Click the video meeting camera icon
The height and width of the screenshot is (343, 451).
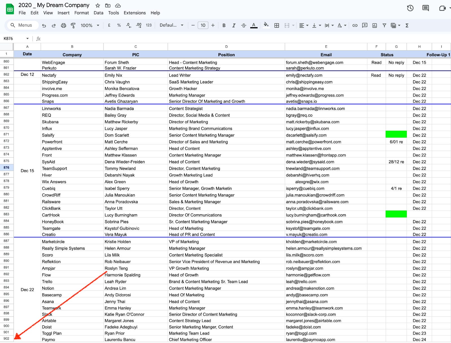tap(443, 8)
